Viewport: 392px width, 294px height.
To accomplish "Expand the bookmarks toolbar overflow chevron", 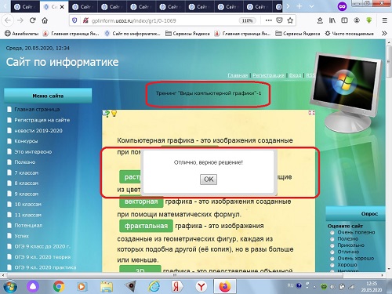I will [x=384, y=34].
